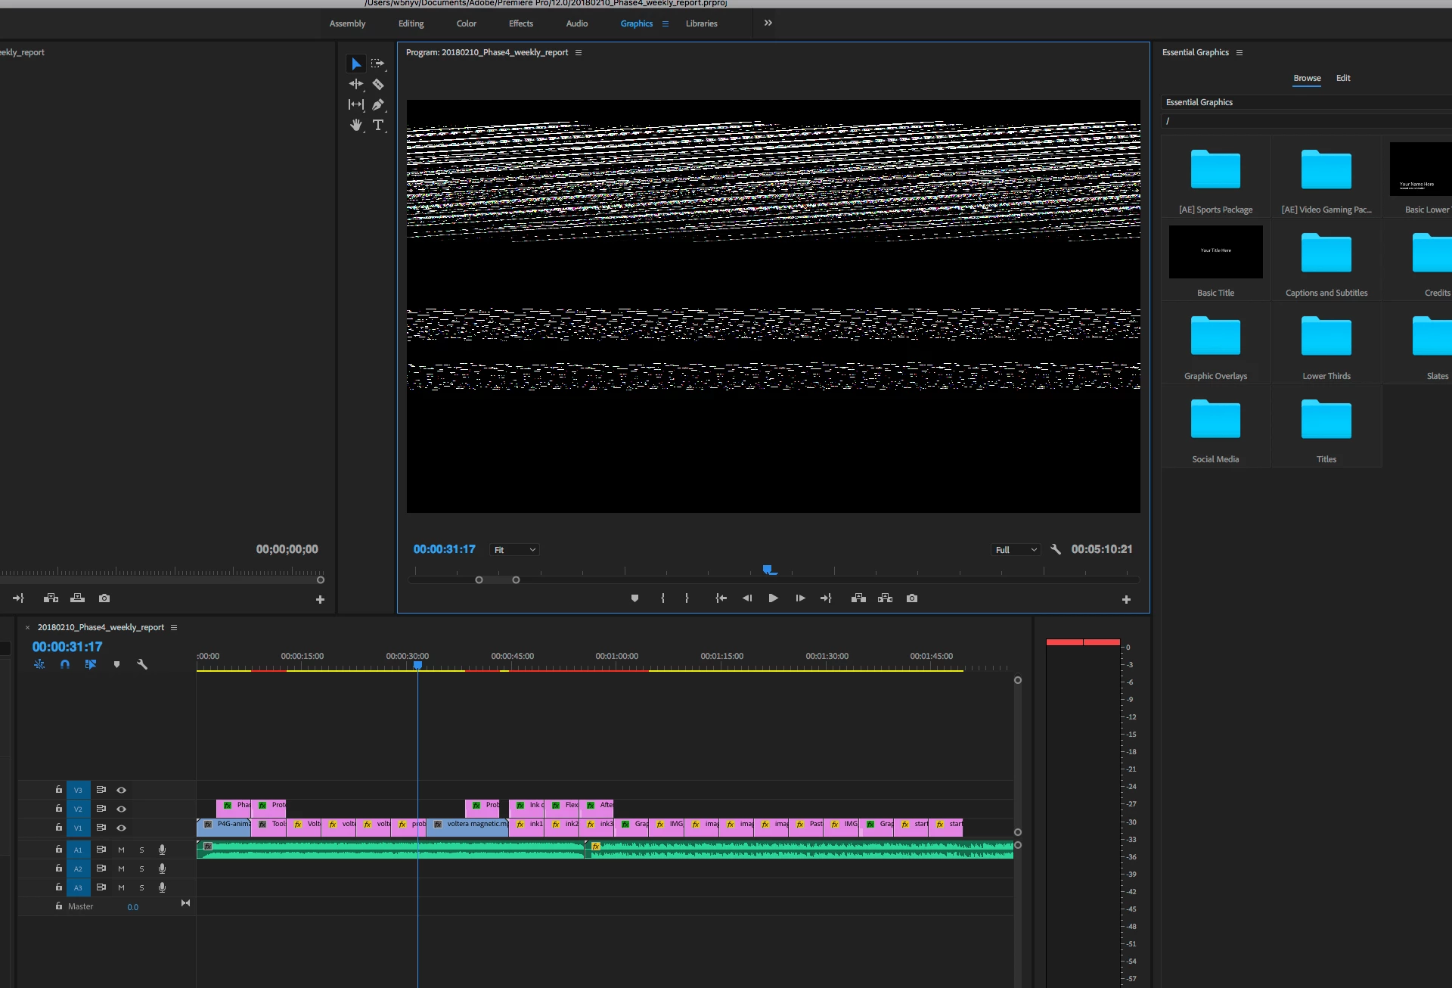Select the Hand tool
This screenshot has height=988, width=1452.
coord(355,125)
